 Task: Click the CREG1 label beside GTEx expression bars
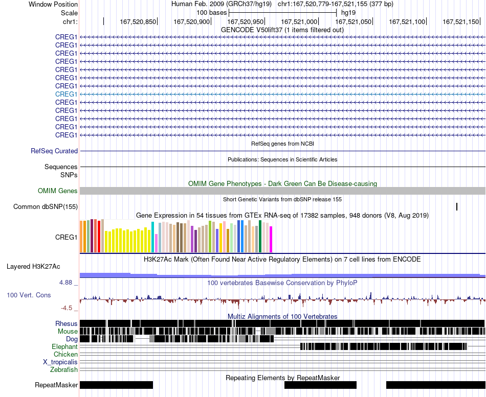(67, 237)
